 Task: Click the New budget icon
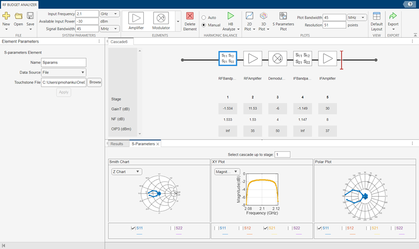coord(6,16)
